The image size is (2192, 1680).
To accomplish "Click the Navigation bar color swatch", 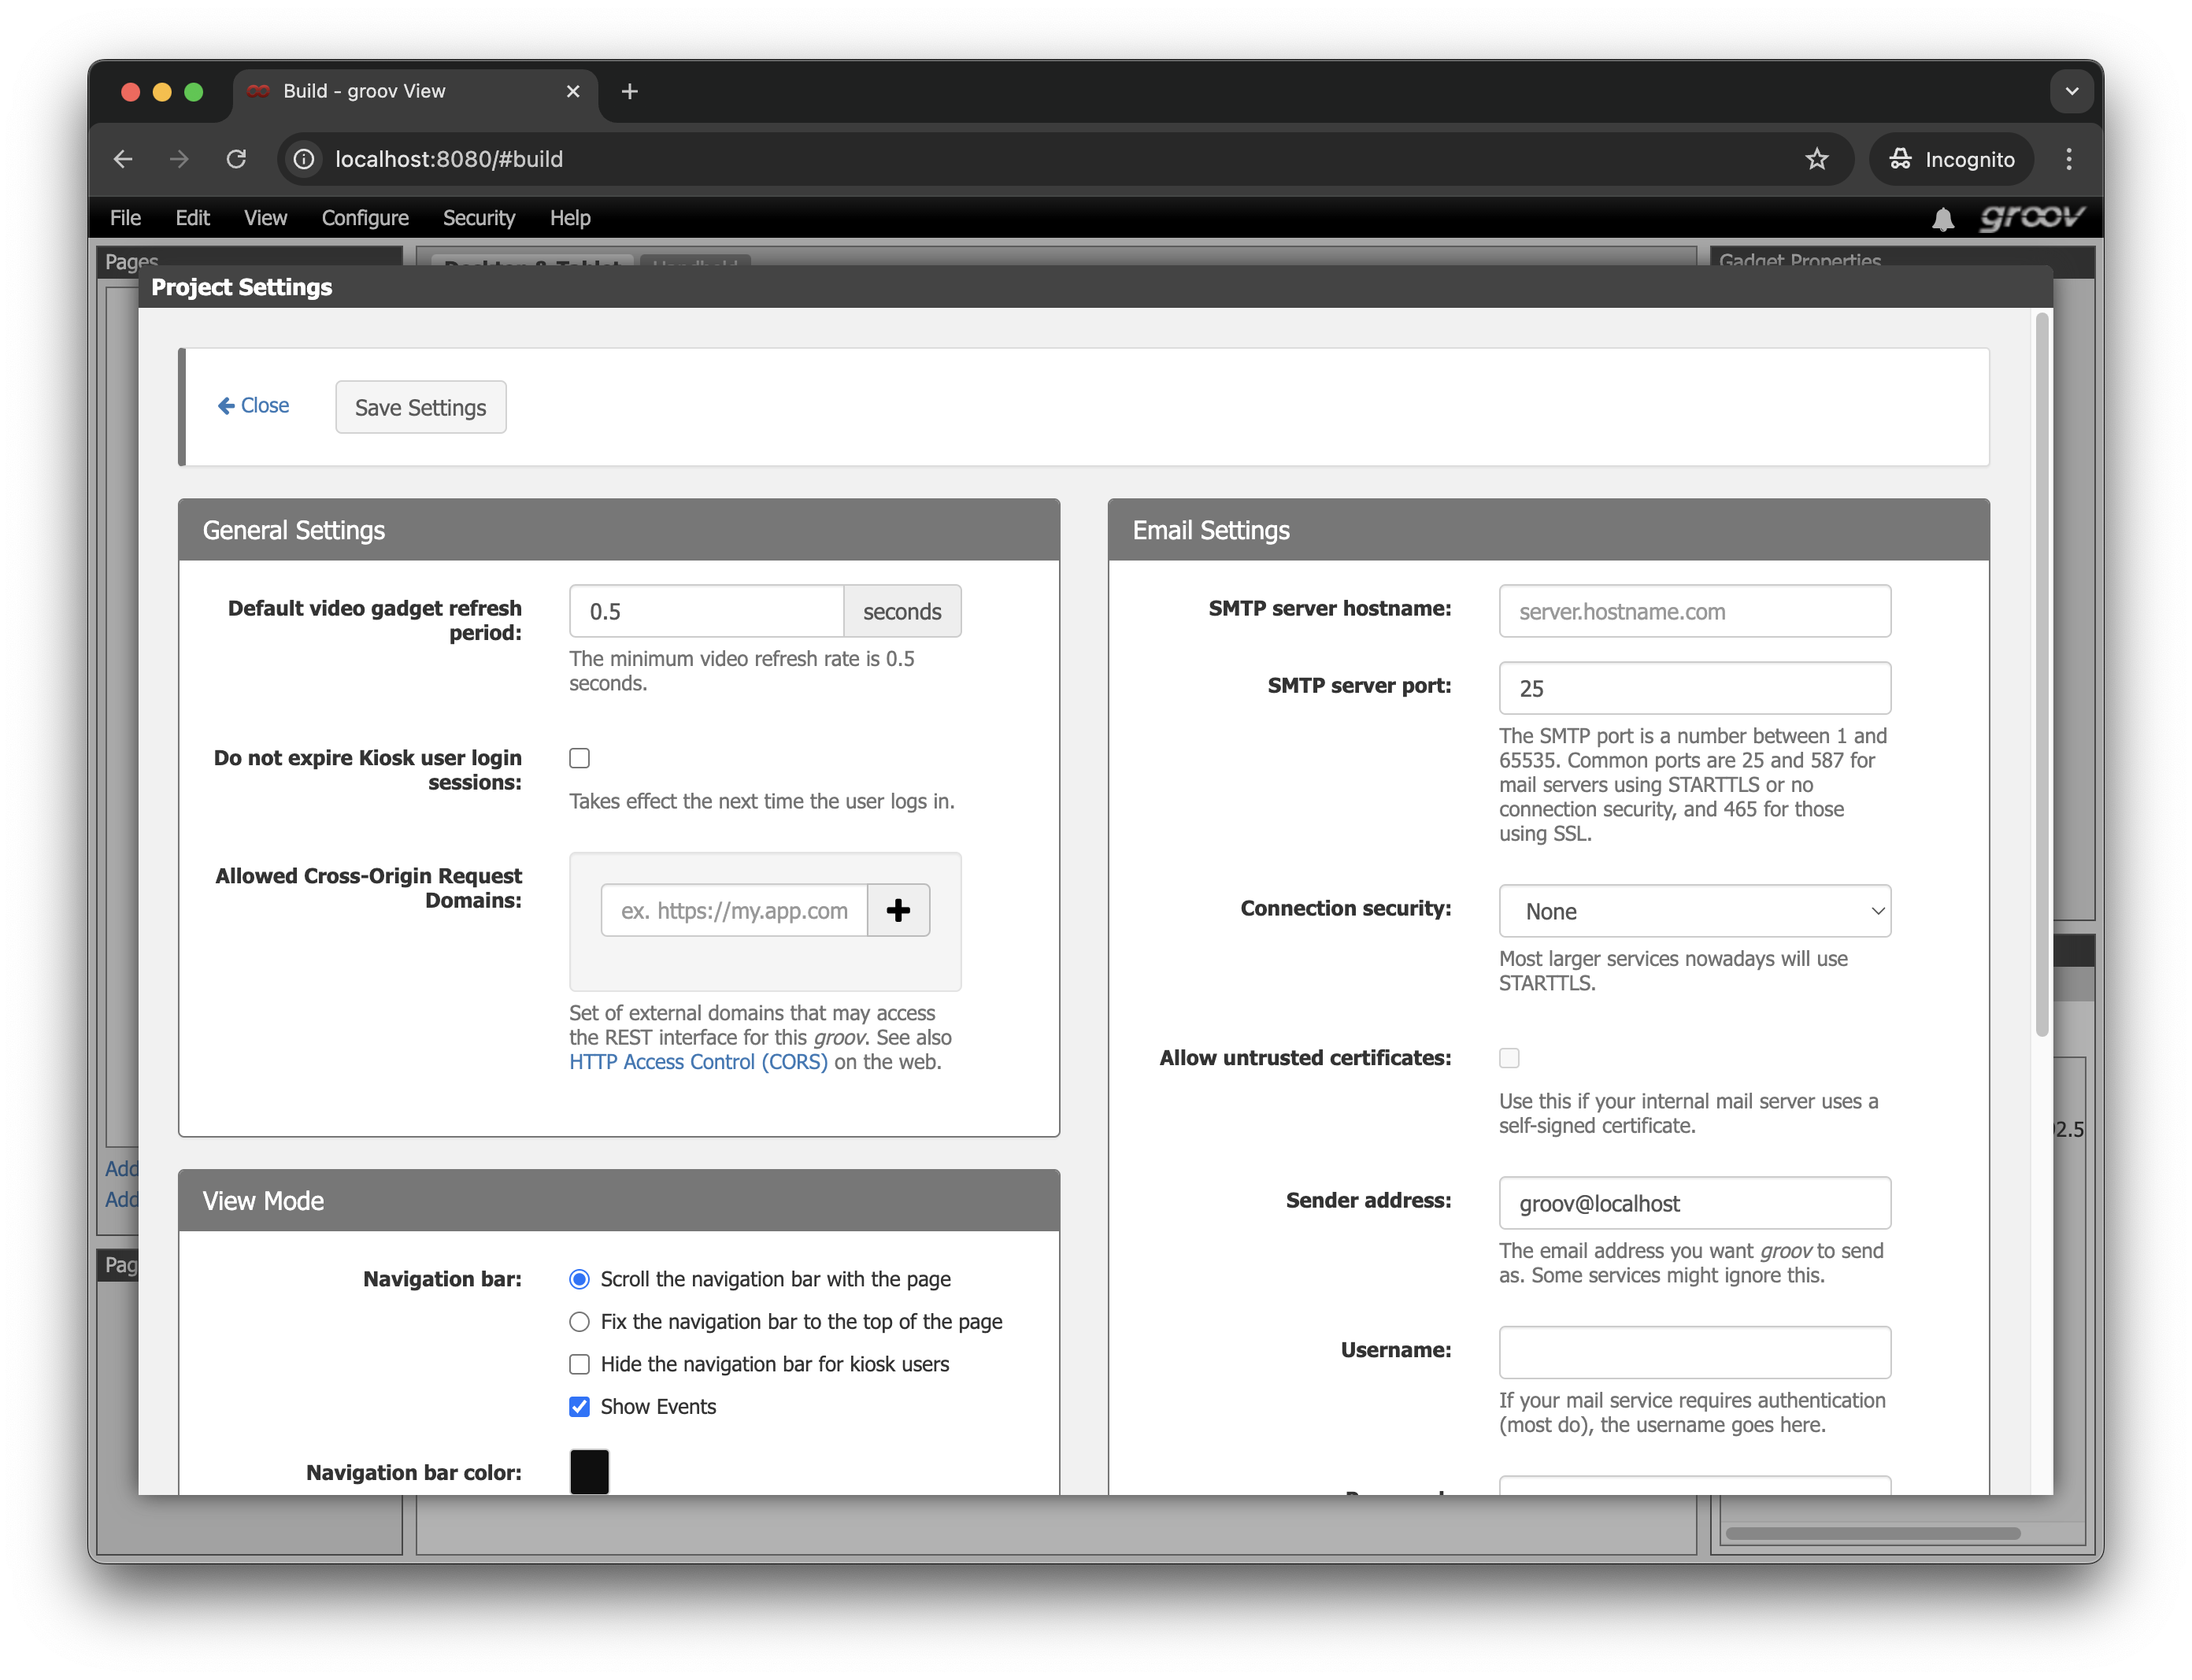I will [x=589, y=1472].
